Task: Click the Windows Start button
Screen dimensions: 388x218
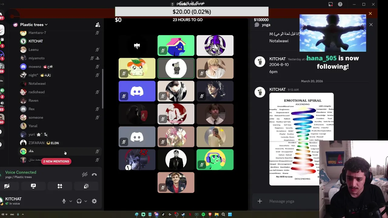Action: pos(230,214)
